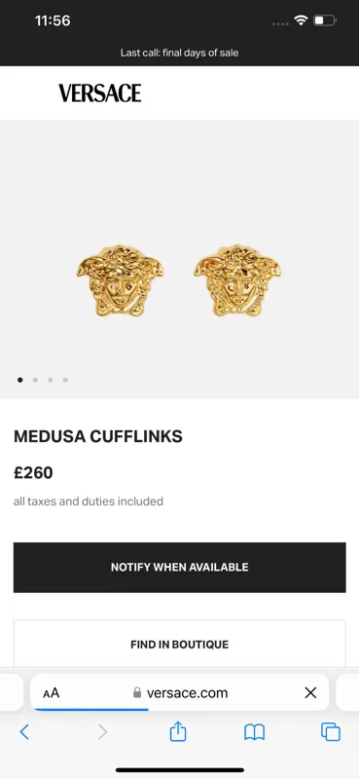This screenshot has height=779, width=359.
Task: Open the Safari share sheet icon
Action: [178, 731]
